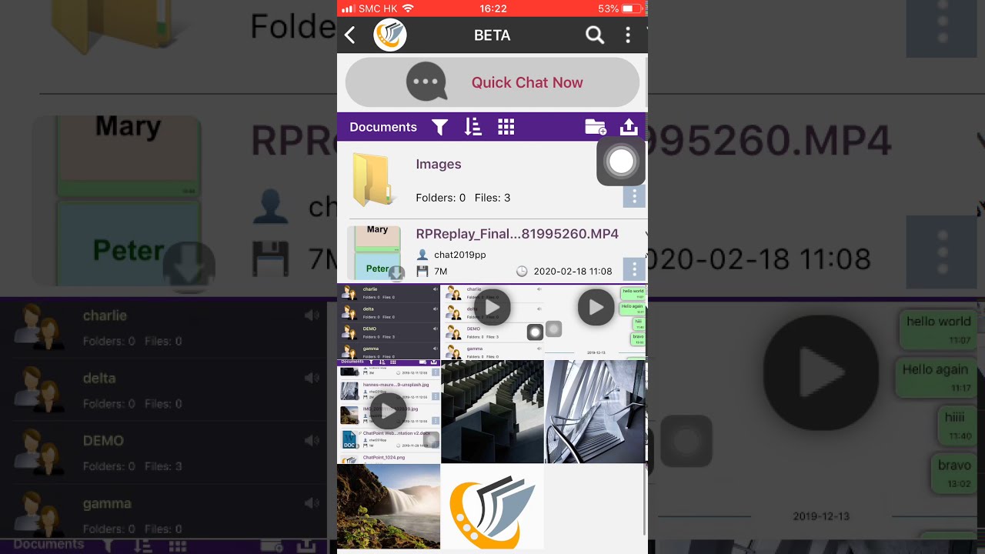The image size is (985, 554).
Task: Click the '7M' file size
Action: [x=441, y=272]
